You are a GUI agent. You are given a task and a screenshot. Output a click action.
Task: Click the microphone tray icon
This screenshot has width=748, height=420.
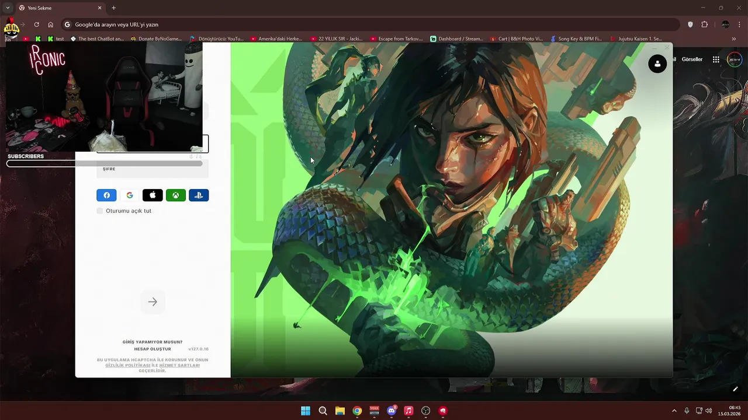tap(687, 411)
